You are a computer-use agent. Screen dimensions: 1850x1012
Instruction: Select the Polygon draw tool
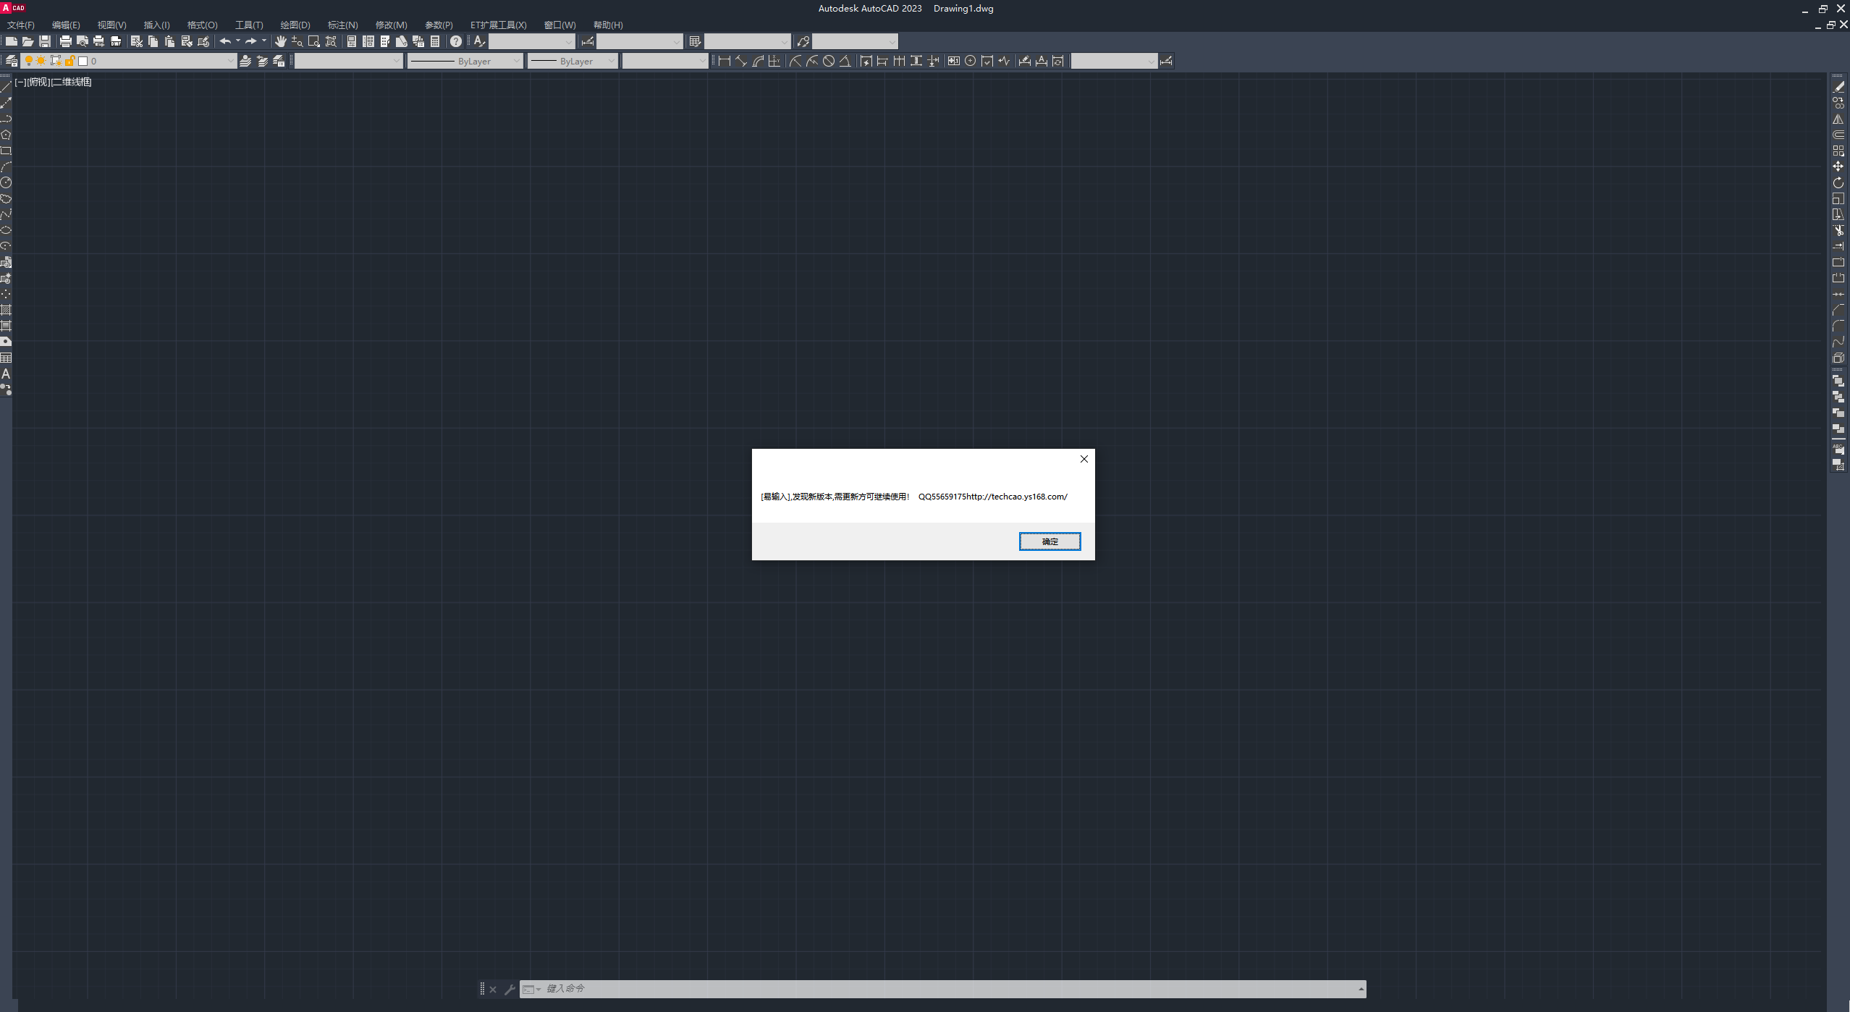pos(6,135)
